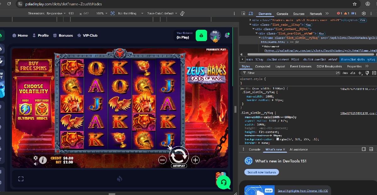This screenshot has width=377, height=195.
Task: Add a new style rule plus icon
Action: 360,73
